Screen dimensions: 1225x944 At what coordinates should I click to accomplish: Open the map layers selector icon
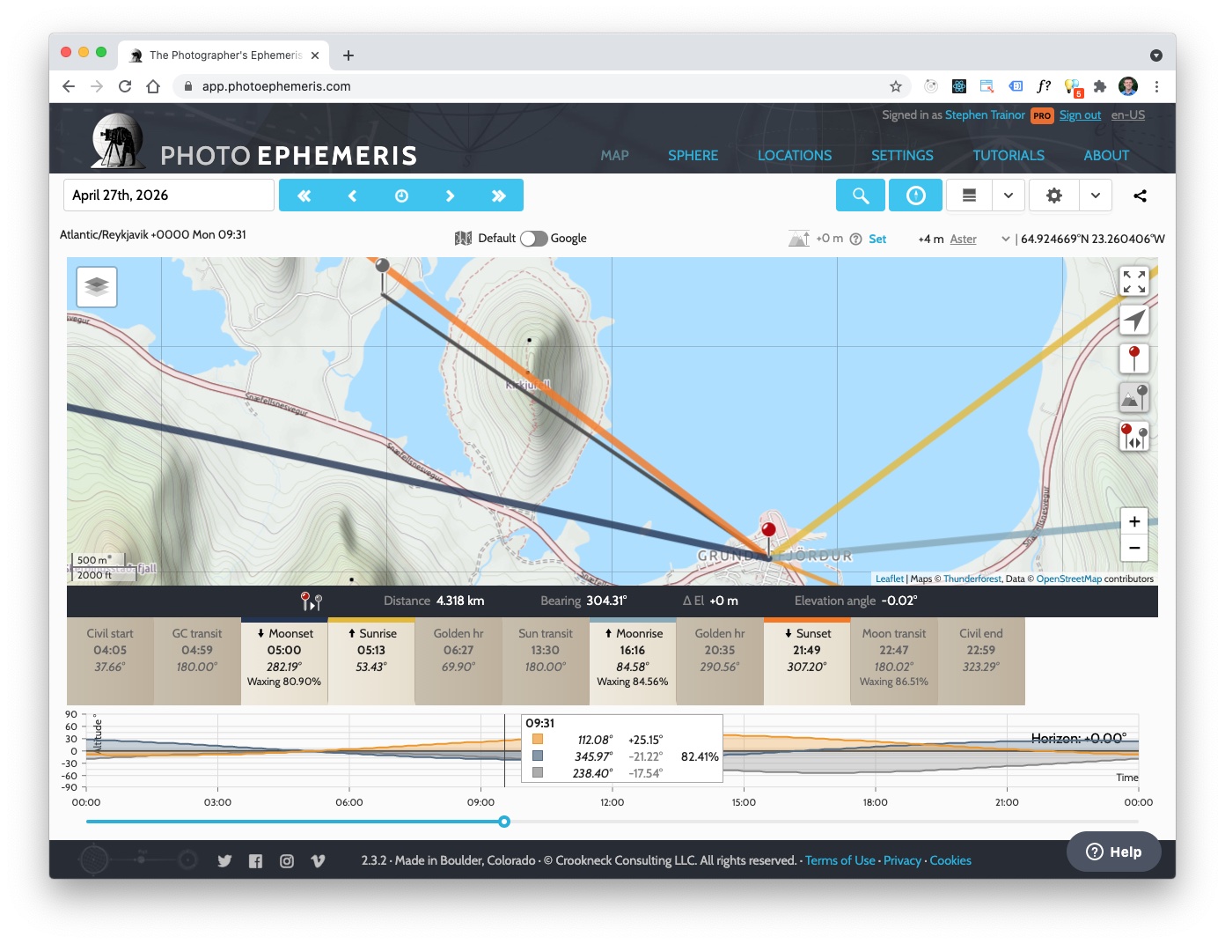coord(97,286)
